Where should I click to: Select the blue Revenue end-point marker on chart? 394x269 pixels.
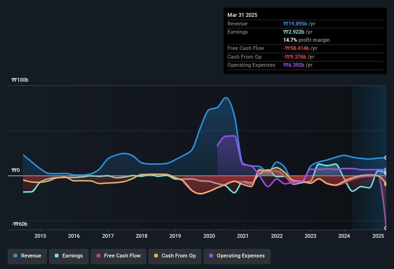(x=385, y=158)
